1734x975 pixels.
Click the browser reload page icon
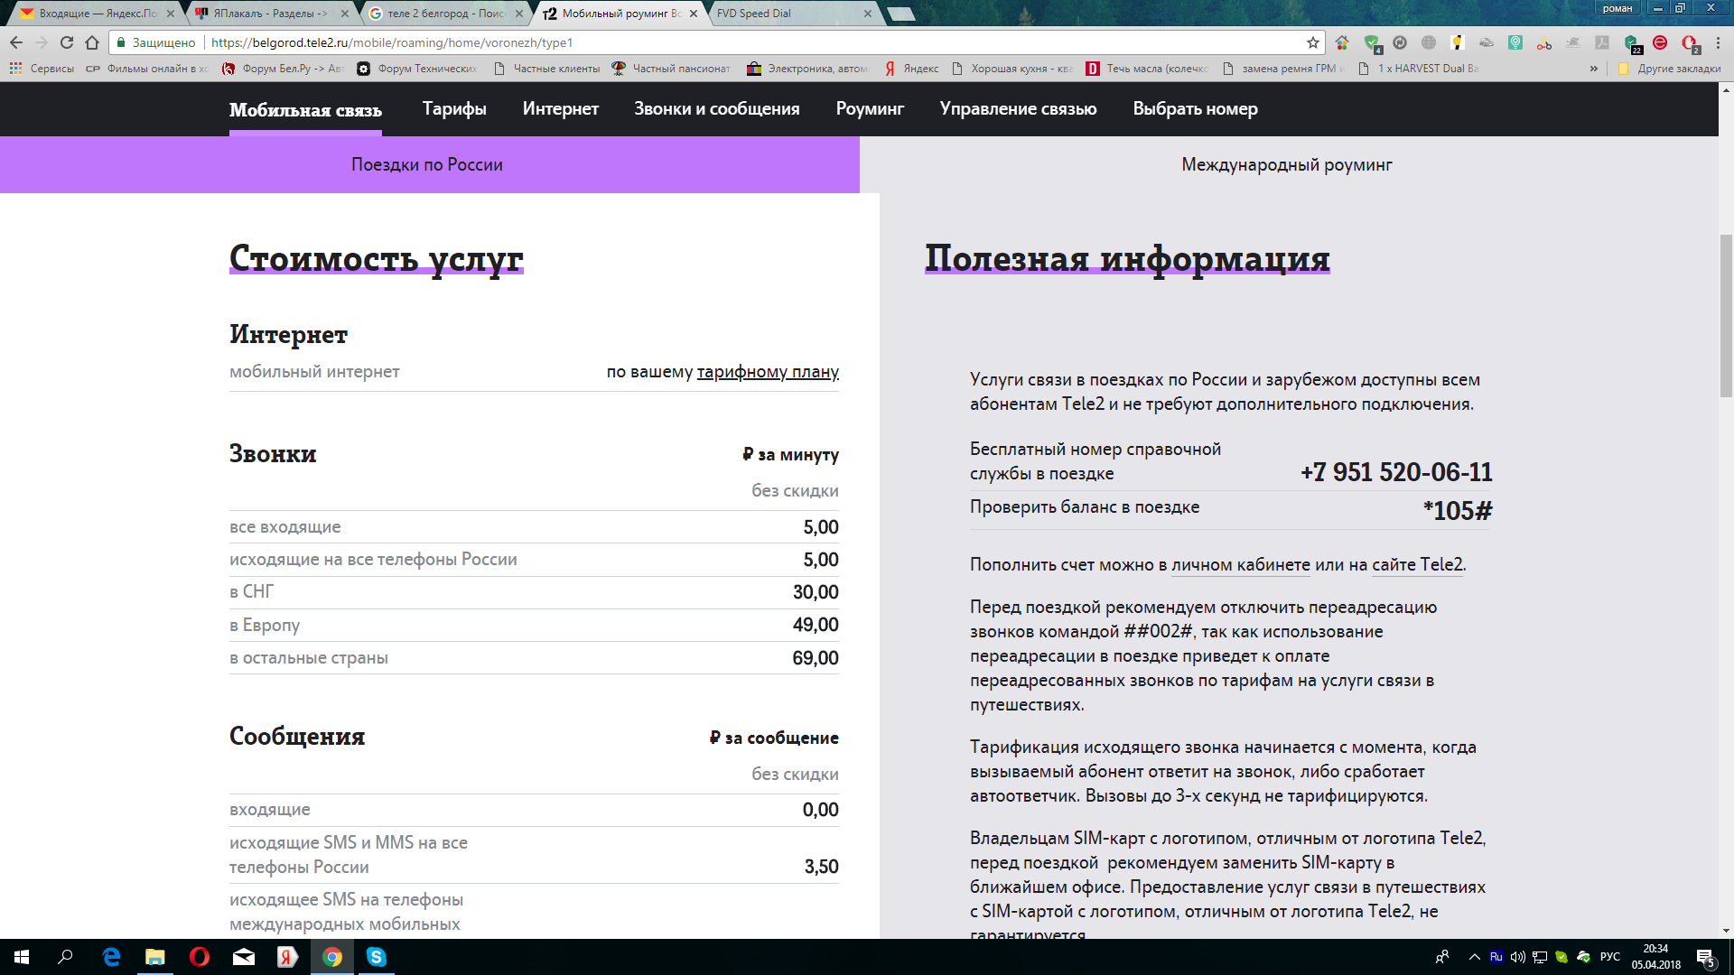pos(67,42)
